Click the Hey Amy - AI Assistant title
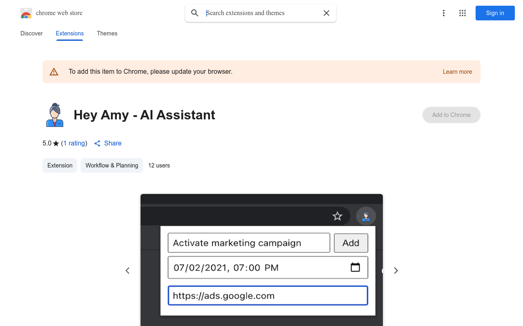 (144, 115)
